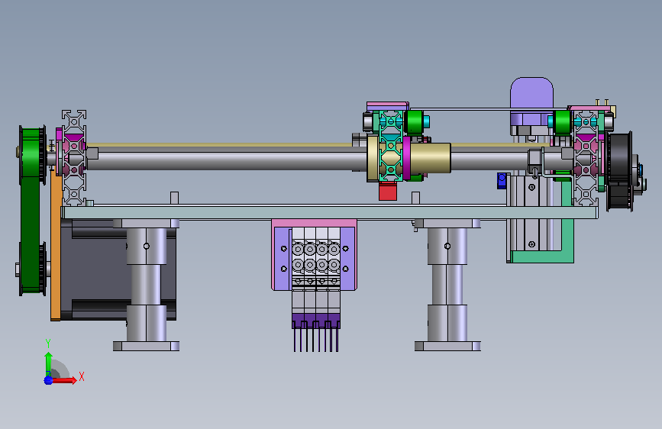This screenshot has height=429, width=662.
Task: Select the red block under the carriage
Action: point(388,192)
